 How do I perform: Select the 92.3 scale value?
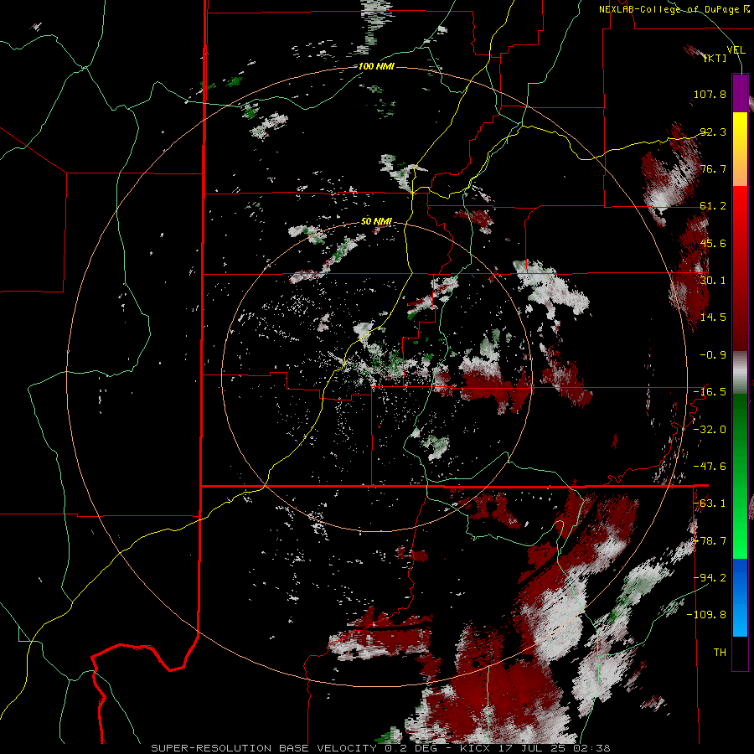(x=713, y=132)
